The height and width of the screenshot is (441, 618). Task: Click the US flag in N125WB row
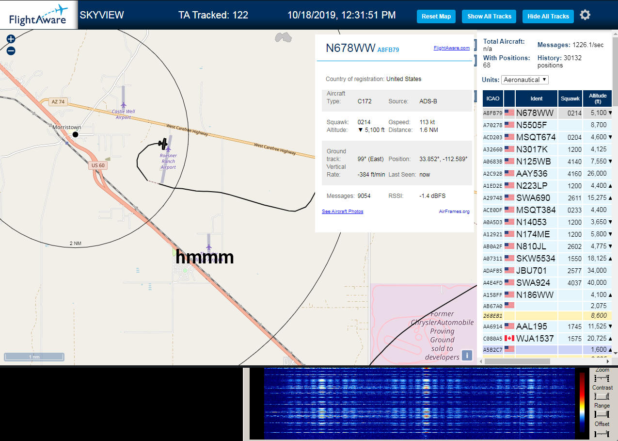[509, 161]
